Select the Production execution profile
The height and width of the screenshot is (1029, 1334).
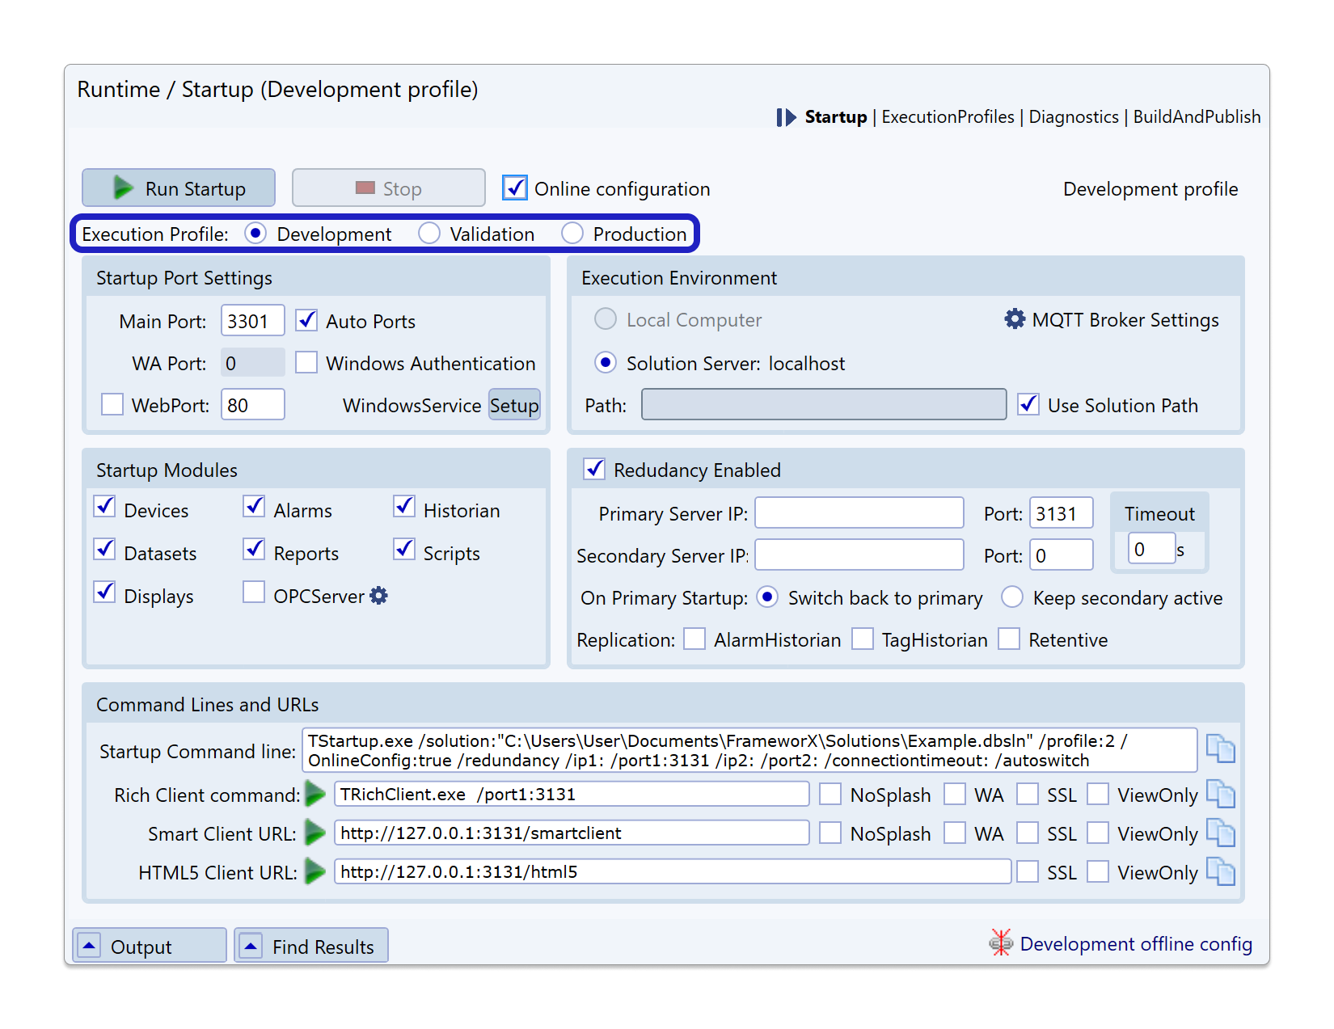[572, 234]
